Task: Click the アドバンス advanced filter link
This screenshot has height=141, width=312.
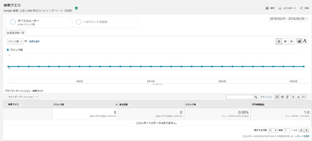Action: click(266, 97)
